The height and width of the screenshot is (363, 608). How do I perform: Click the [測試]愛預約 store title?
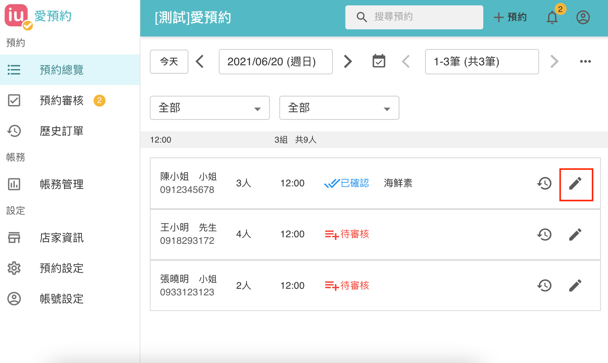tap(193, 18)
